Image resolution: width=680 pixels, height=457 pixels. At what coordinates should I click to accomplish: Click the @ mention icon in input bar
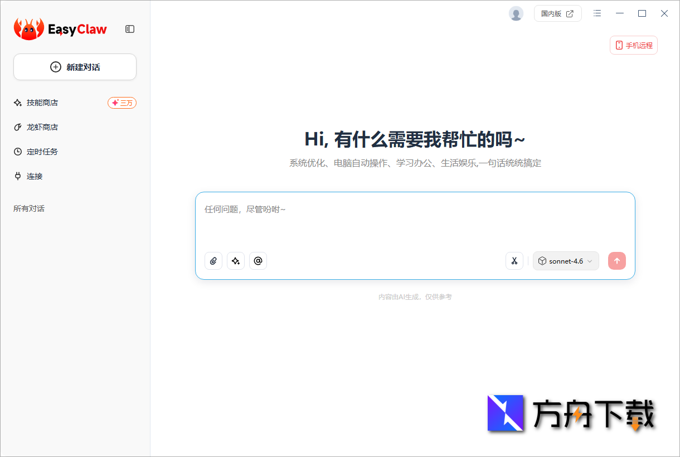(258, 261)
